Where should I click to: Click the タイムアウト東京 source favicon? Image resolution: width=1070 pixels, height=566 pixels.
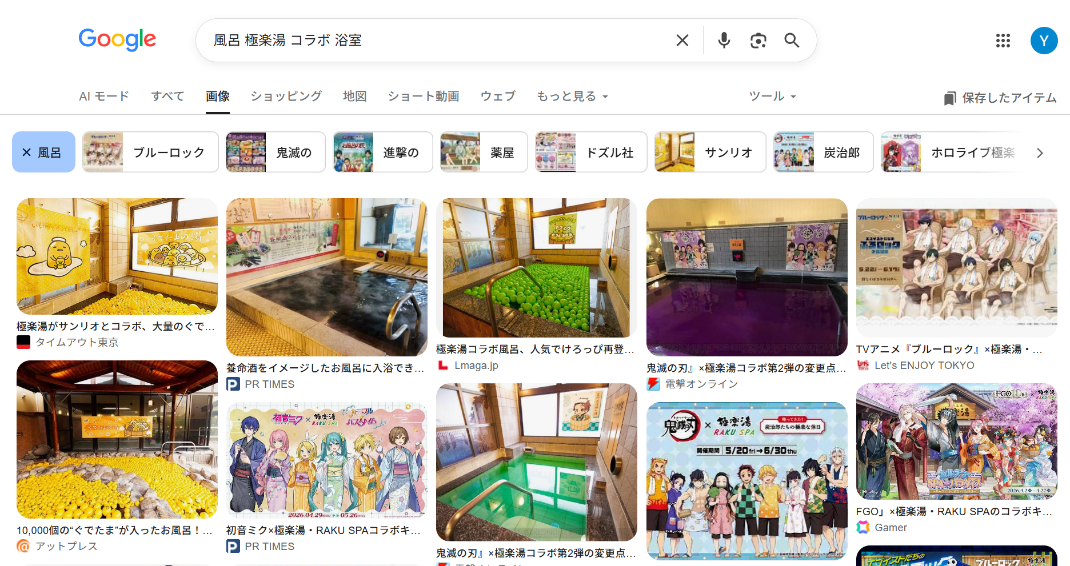point(23,342)
